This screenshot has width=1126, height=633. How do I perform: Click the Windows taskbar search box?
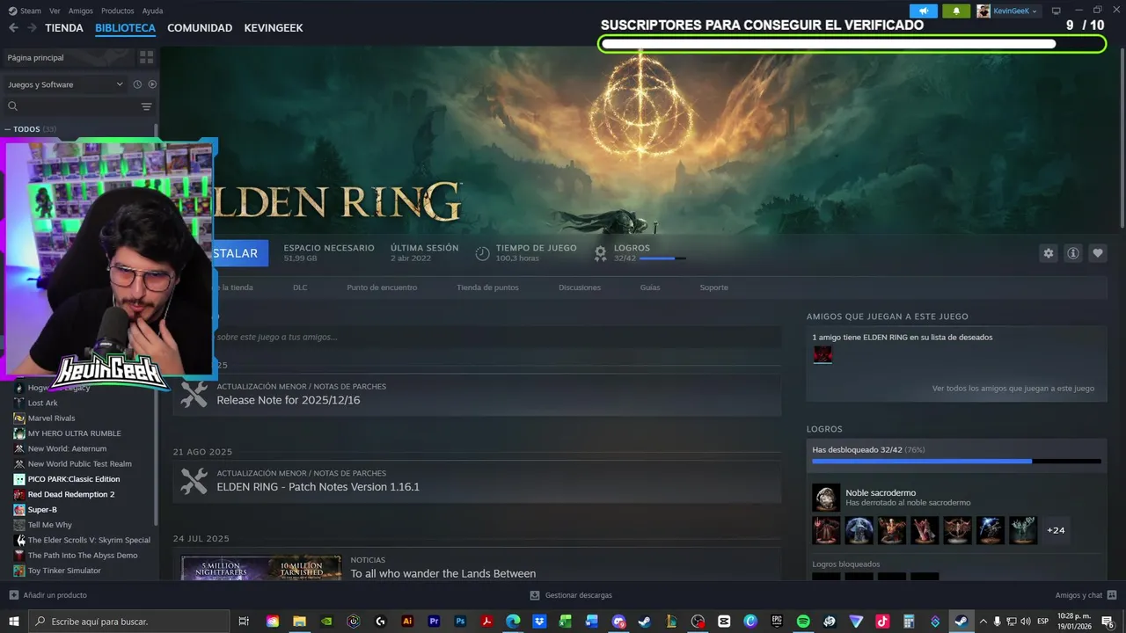pyautogui.click(x=129, y=622)
